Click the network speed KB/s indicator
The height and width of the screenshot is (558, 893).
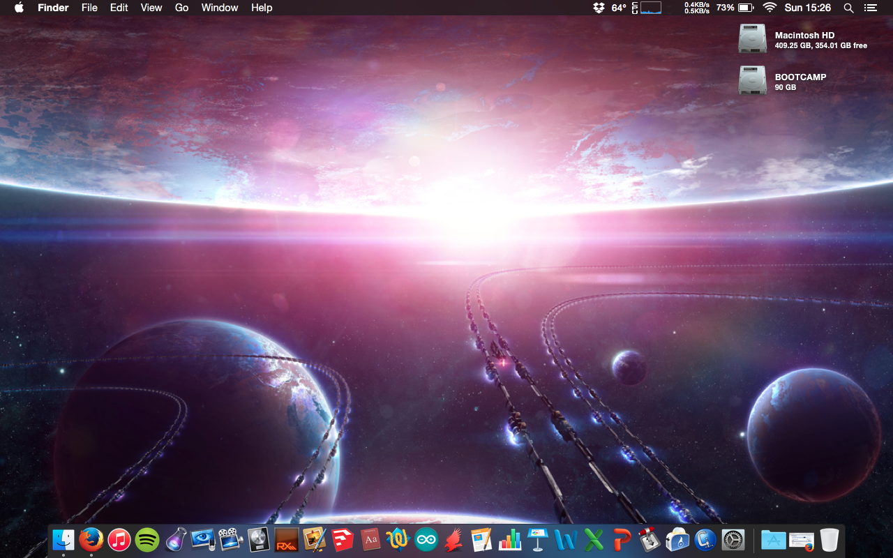point(697,8)
